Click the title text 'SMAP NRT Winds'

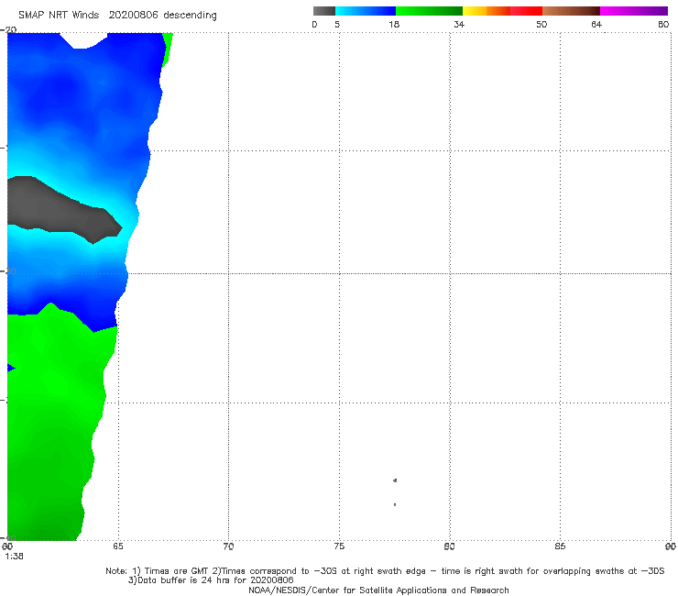click(x=59, y=15)
